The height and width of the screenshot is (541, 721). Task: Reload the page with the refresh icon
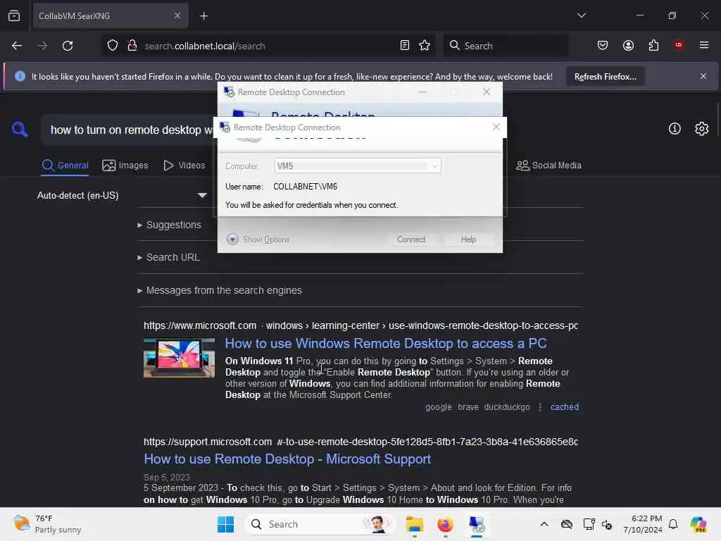pyautogui.click(x=68, y=46)
